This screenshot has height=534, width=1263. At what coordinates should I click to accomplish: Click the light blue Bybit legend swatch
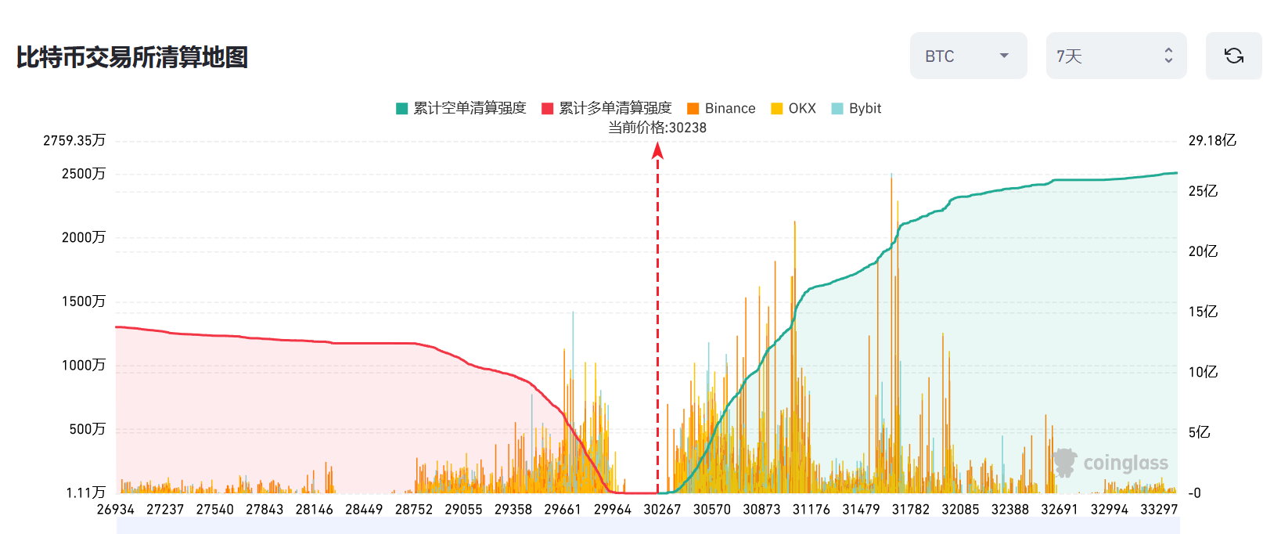click(x=837, y=108)
